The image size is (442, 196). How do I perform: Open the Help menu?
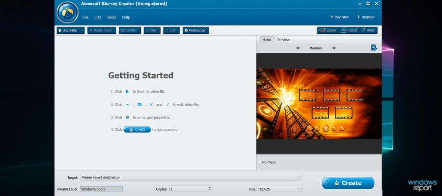click(126, 17)
